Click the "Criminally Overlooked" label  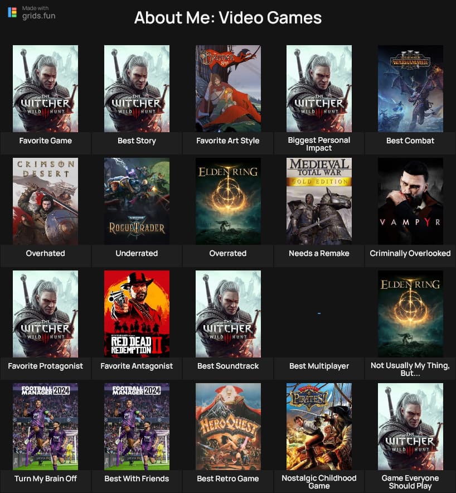click(x=410, y=253)
